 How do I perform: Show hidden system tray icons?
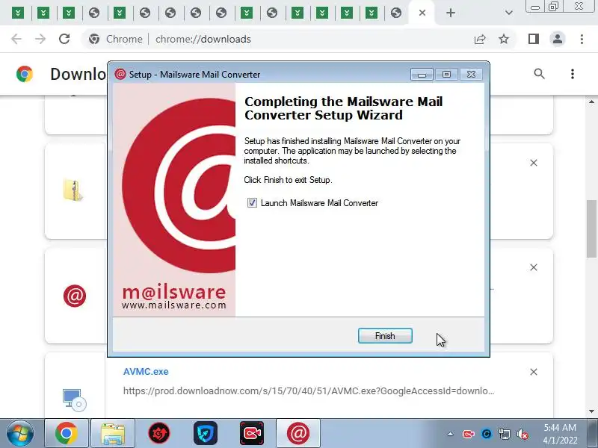point(451,434)
